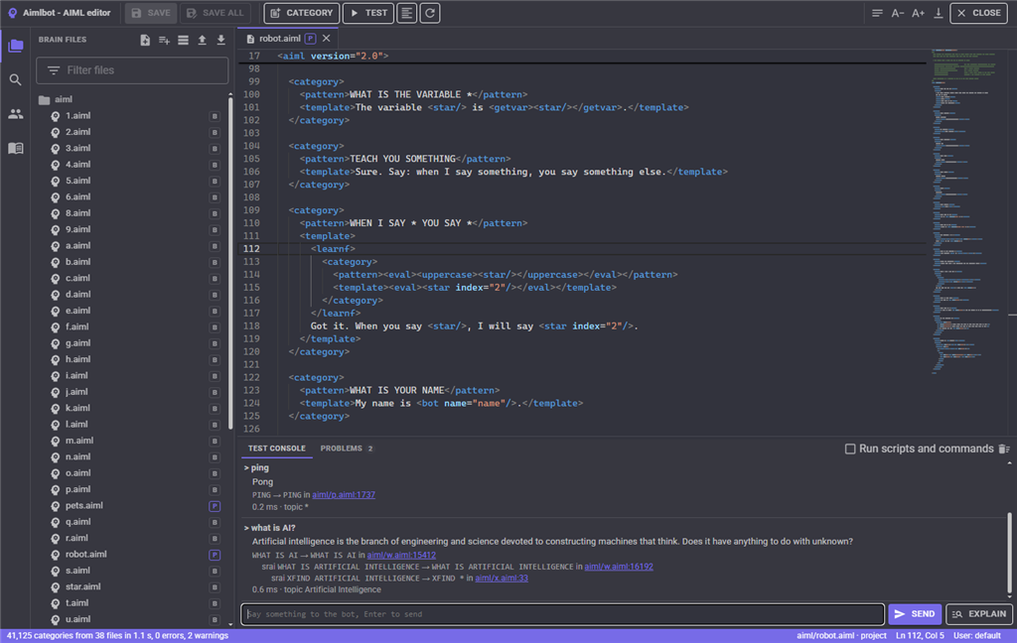Click the Save button
Image resolution: width=1017 pixels, height=643 pixels.
click(x=151, y=13)
